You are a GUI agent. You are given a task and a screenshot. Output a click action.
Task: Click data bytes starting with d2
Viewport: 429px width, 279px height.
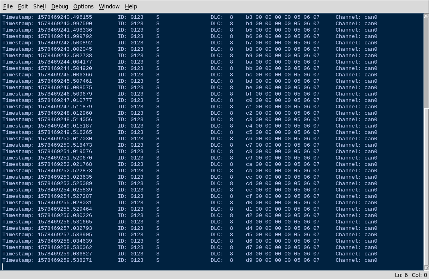[x=283, y=215]
